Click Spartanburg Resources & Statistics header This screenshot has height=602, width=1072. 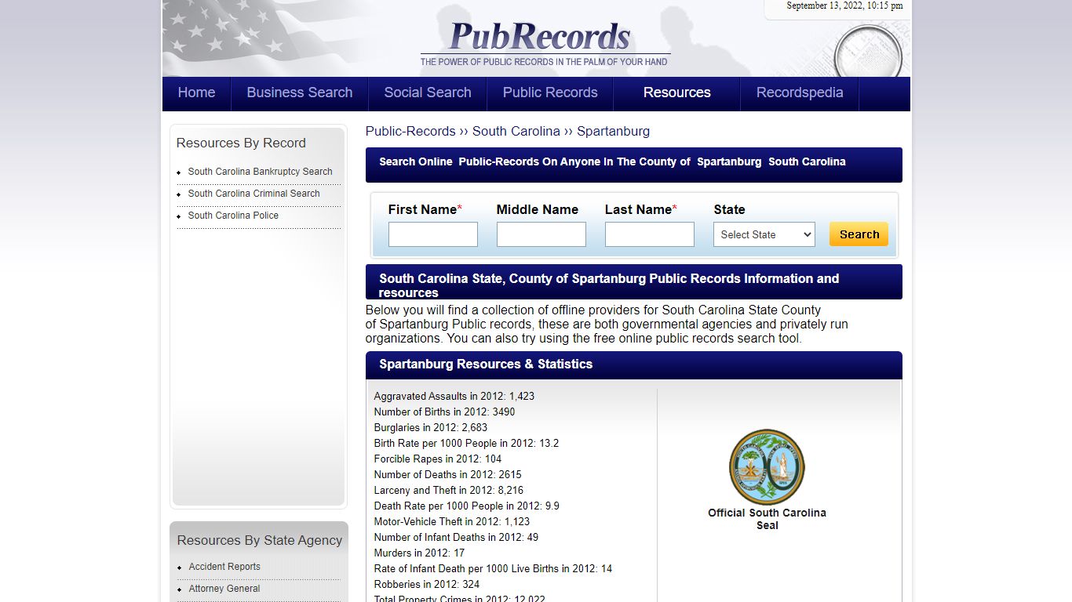486,364
